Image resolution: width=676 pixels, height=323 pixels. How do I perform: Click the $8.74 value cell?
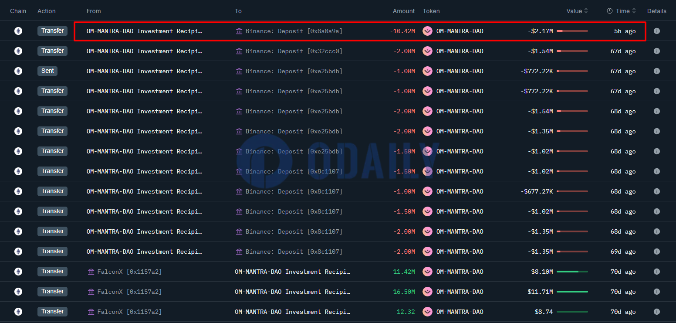544,312
